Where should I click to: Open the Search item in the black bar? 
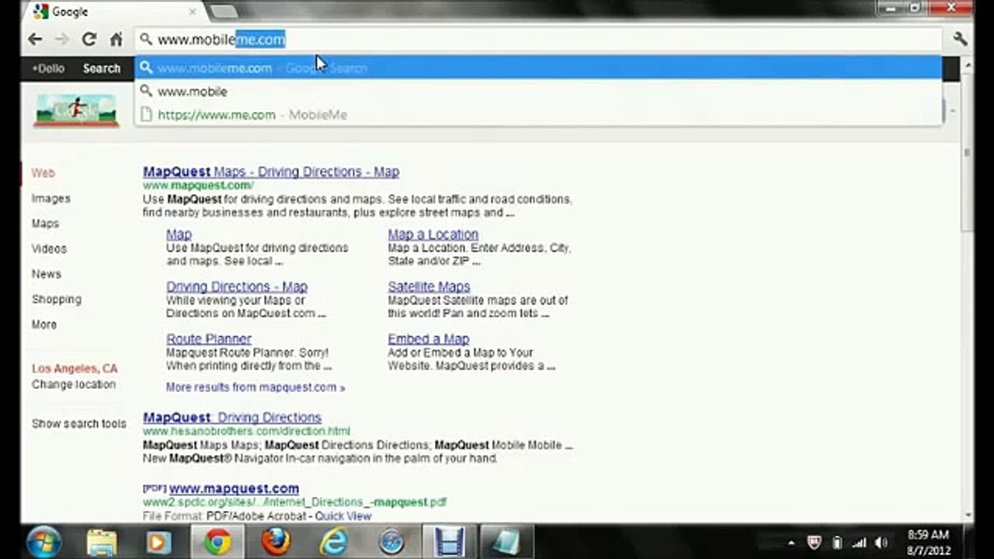102,68
